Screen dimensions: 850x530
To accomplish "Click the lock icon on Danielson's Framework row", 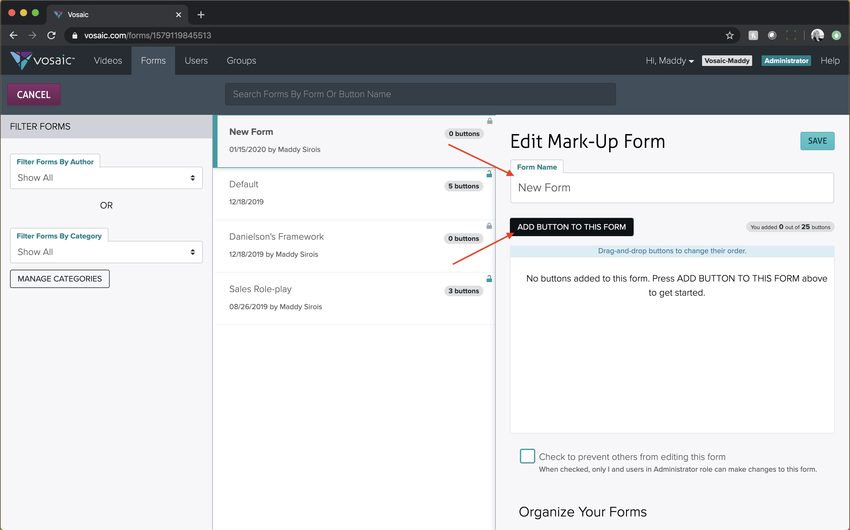I will (489, 226).
